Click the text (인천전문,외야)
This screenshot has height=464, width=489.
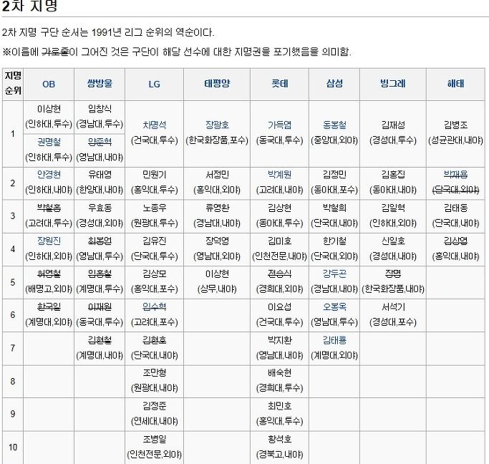pos(155,454)
